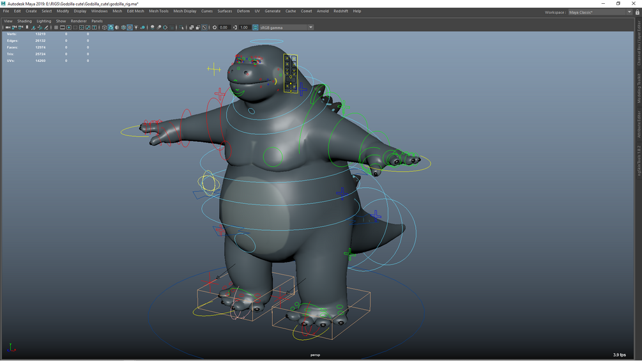Viewport: 642px width, 361px height.
Task: Click the X-Ray icon
Action: click(191, 27)
